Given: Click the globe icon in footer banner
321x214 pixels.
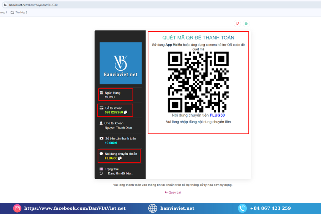Looking at the screenshot, I should pyautogui.click(x=153, y=208).
